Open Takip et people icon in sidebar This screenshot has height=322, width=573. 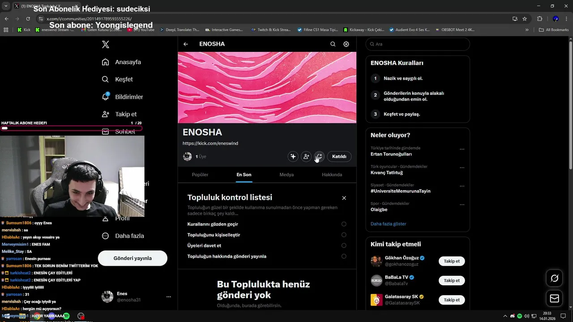point(105,114)
